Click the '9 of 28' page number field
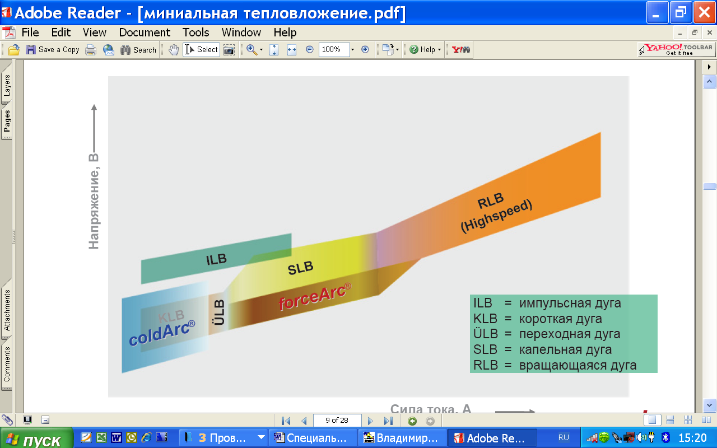This screenshot has height=448, width=717. pyautogui.click(x=338, y=421)
